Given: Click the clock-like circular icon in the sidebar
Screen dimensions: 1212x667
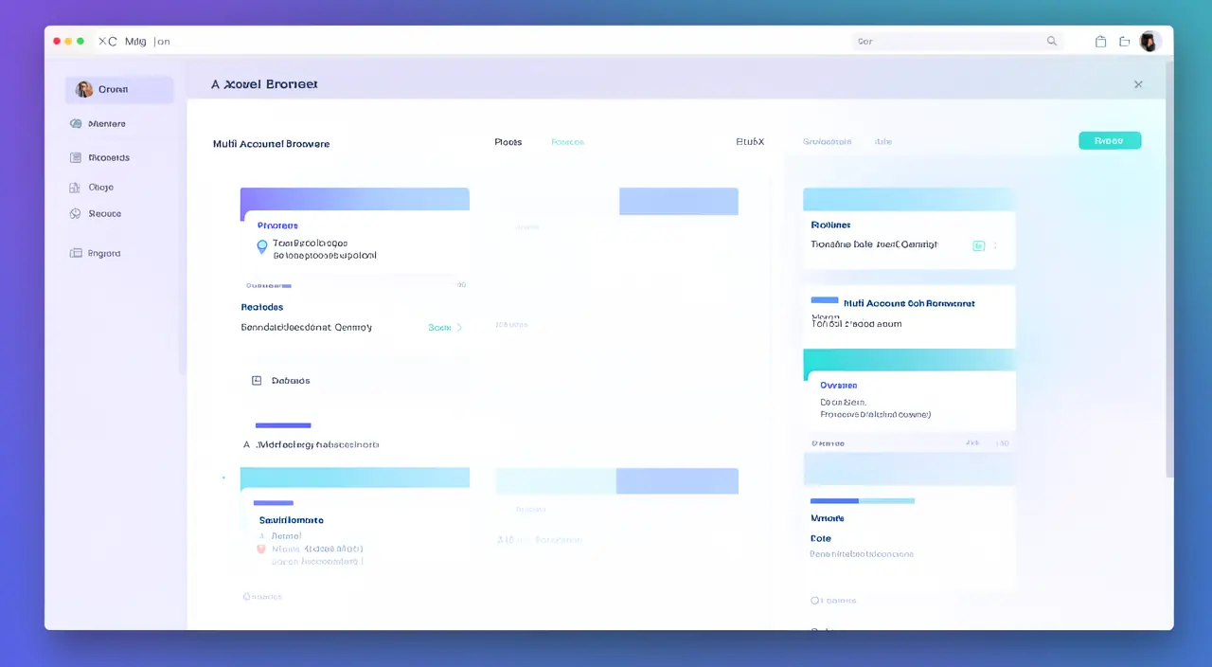Looking at the screenshot, I should 76,214.
